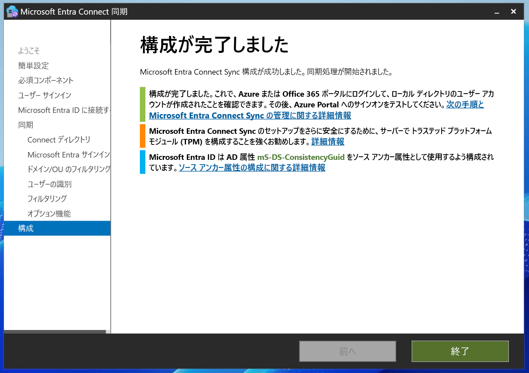Click the TPM recommendation message text
Image resolution: width=529 pixels, height=373 pixels.
pos(320,136)
